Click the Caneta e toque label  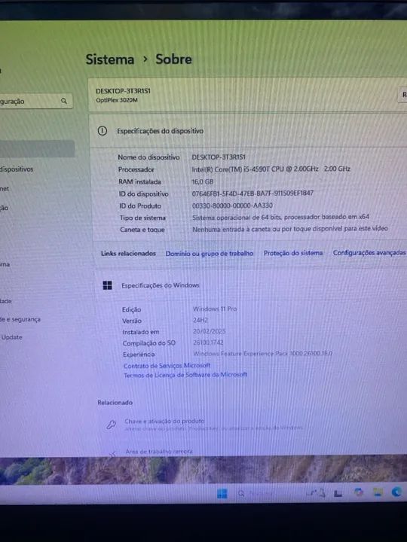pos(142,230)
